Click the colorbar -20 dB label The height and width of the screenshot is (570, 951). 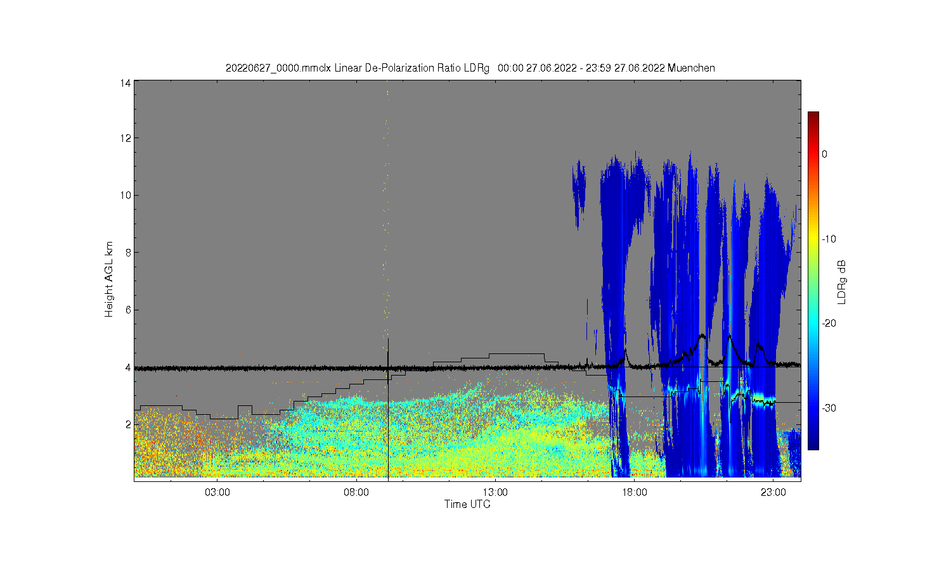coord(829,323)
